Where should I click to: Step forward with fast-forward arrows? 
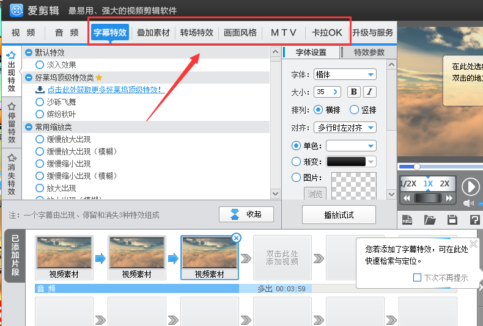[x=449, y=198]
